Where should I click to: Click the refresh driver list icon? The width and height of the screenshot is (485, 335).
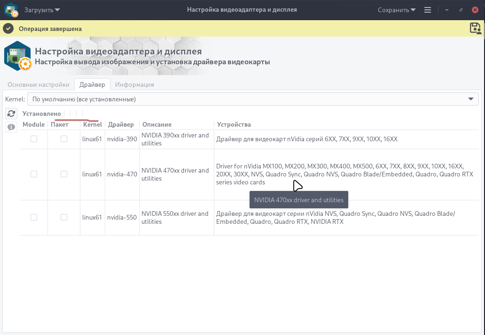[x=11, y=114]
